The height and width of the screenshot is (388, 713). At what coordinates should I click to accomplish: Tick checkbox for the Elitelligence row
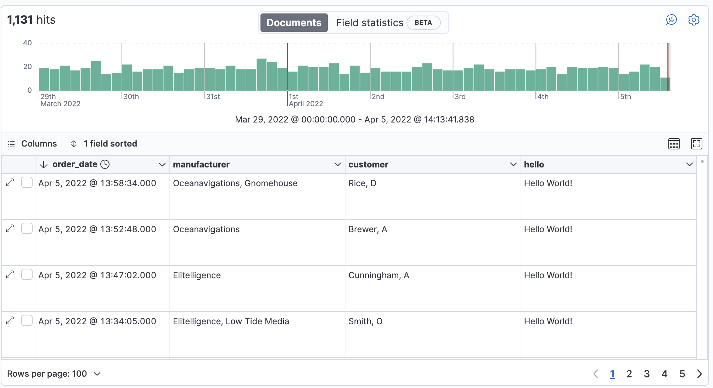[27, 275]
